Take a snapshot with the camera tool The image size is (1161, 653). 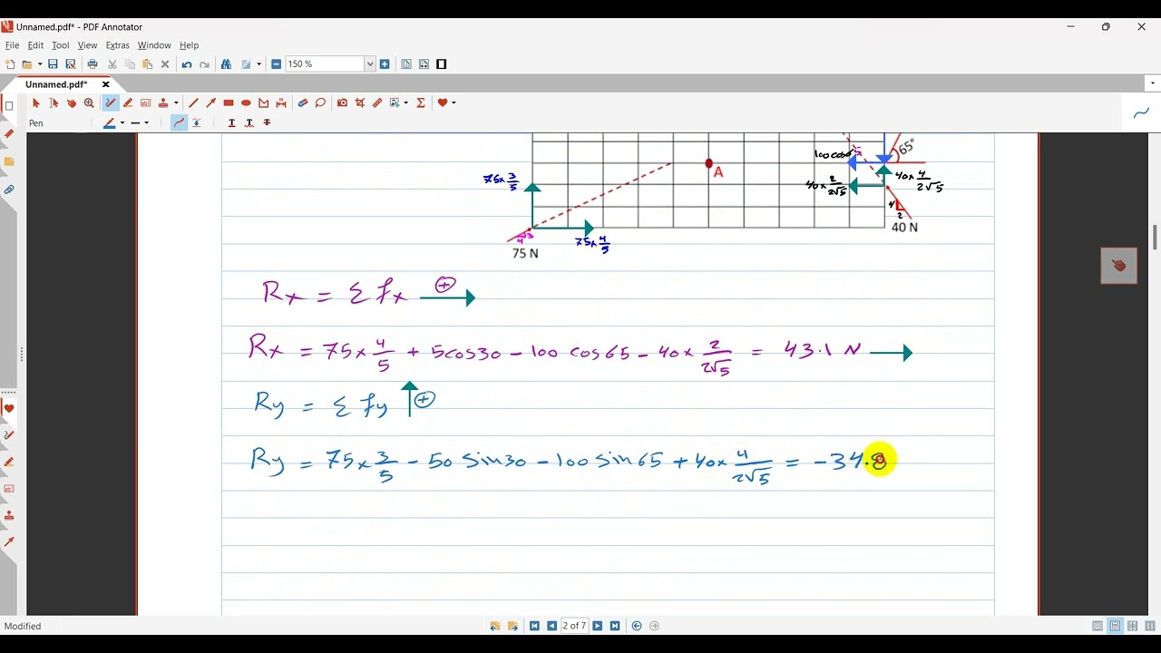pos(342,103)
